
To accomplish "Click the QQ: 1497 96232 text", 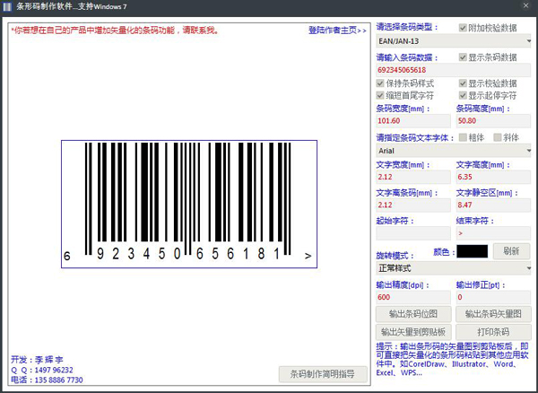I will click(x=42, y=370).
